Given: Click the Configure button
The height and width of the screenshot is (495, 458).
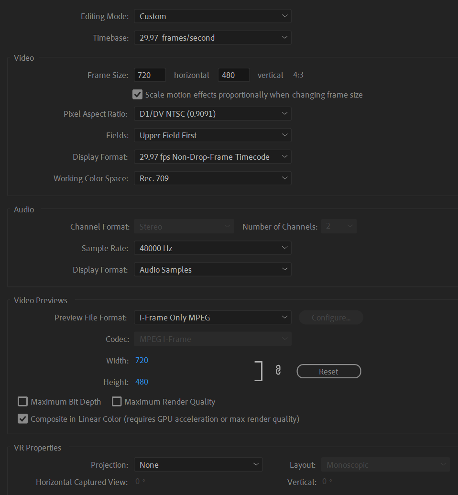Looking at the screenshot, I should (331, 317).
